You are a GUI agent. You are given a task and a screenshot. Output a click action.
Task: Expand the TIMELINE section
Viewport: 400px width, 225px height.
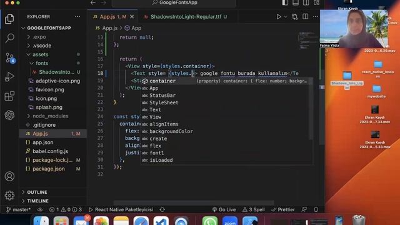37,201
